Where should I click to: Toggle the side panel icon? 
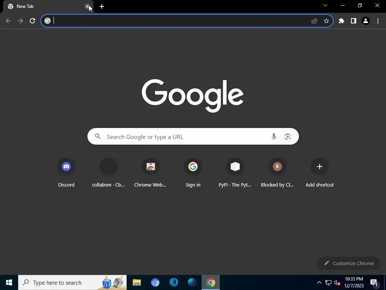coord(354,21)
